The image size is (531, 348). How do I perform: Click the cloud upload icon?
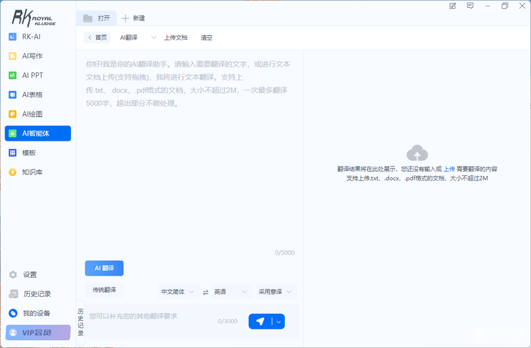click(417, 153)
